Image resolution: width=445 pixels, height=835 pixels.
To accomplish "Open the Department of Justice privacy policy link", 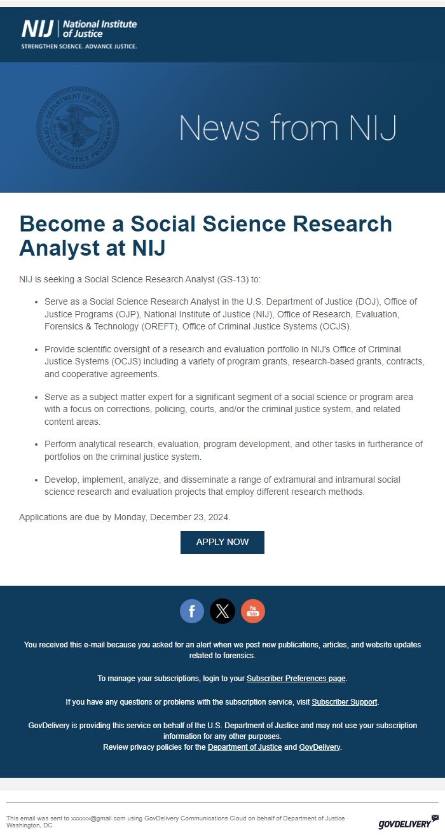I will [x=245, y=747].
